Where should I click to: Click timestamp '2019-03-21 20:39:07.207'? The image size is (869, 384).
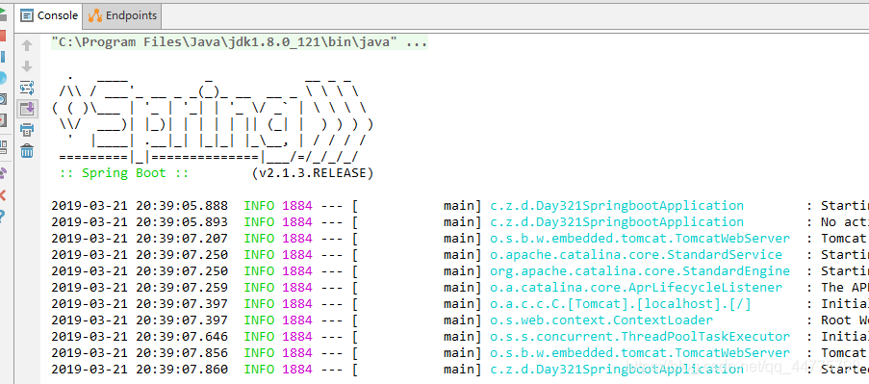140,239
